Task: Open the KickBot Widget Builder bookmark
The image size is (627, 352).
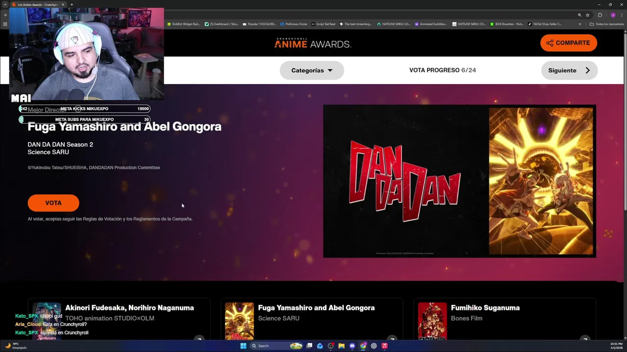Action: (x=183, y=24)
